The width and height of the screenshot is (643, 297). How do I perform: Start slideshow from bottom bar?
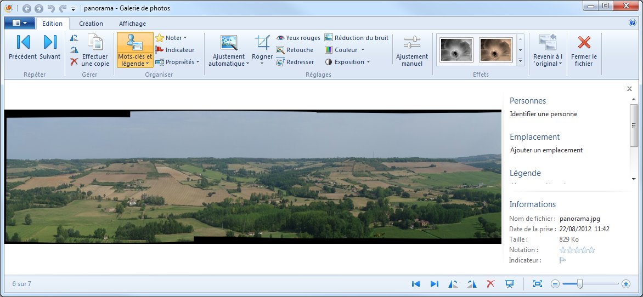tap(509, 283)
